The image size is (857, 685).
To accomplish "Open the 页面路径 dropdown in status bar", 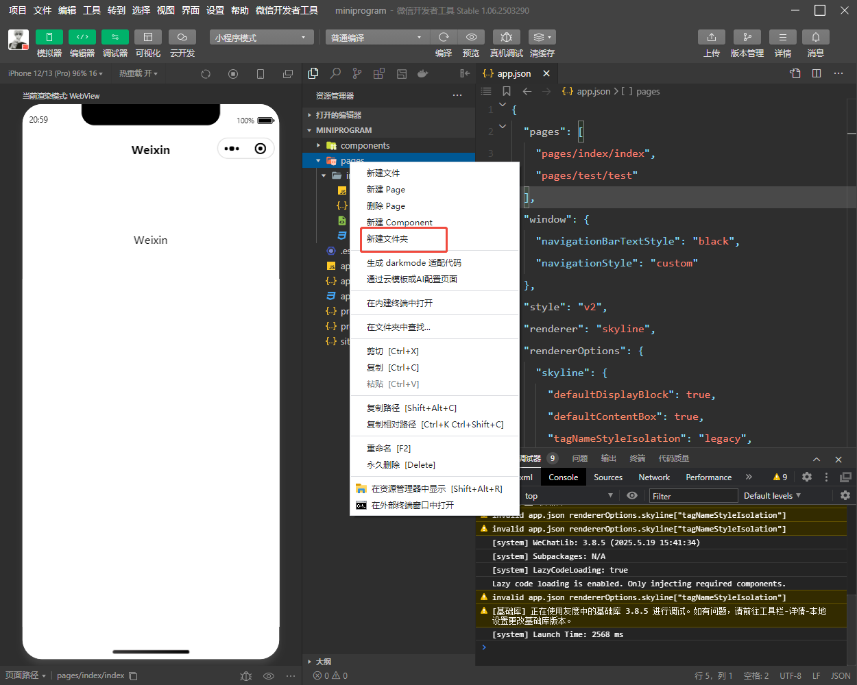I will (25, 675).
